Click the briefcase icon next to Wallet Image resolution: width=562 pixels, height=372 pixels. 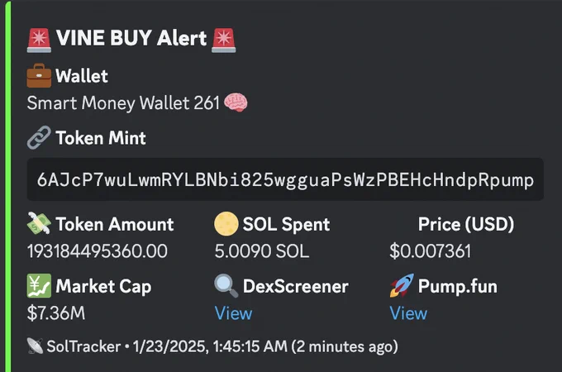tap(39, 76)
